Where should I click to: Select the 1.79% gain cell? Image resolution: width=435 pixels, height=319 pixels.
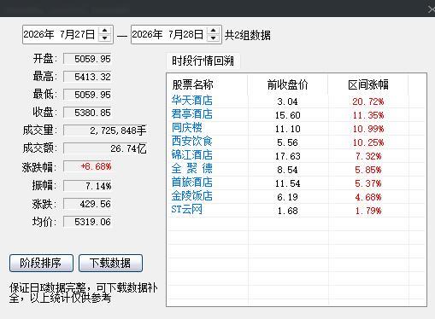368,211
